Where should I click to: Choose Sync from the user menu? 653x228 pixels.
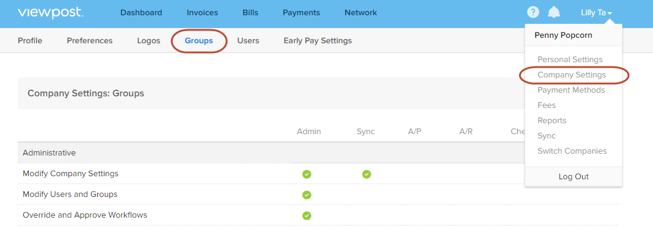[x=547, y=136]
